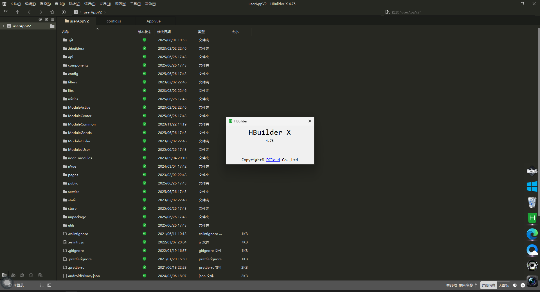Sort by 类型 column header
This screenshot has width=540, height=292.
(201, 32)
